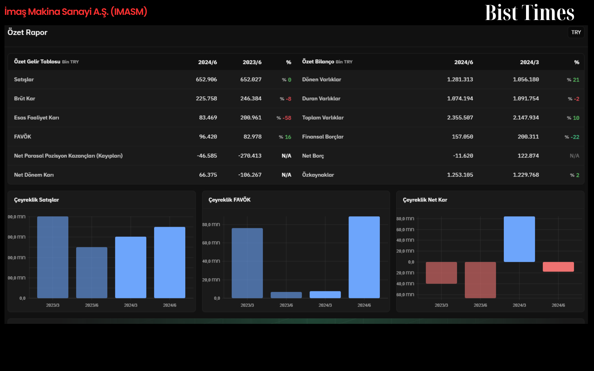Click the Çeyreklik FAVÖK chart title
Viewport: 594px width, 371px height.
[x=229, y=200]
